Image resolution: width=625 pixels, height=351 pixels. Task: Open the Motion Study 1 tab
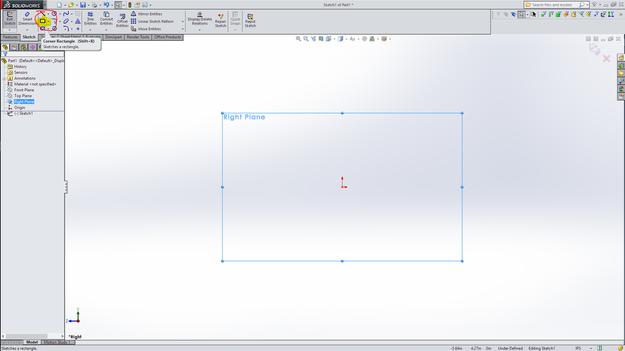[57, 342]
